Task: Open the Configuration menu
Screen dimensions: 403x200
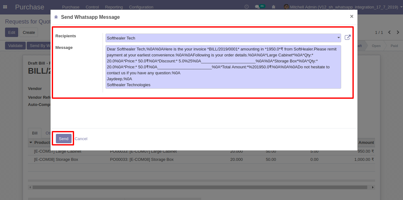Action: click(x=141, y=7)
